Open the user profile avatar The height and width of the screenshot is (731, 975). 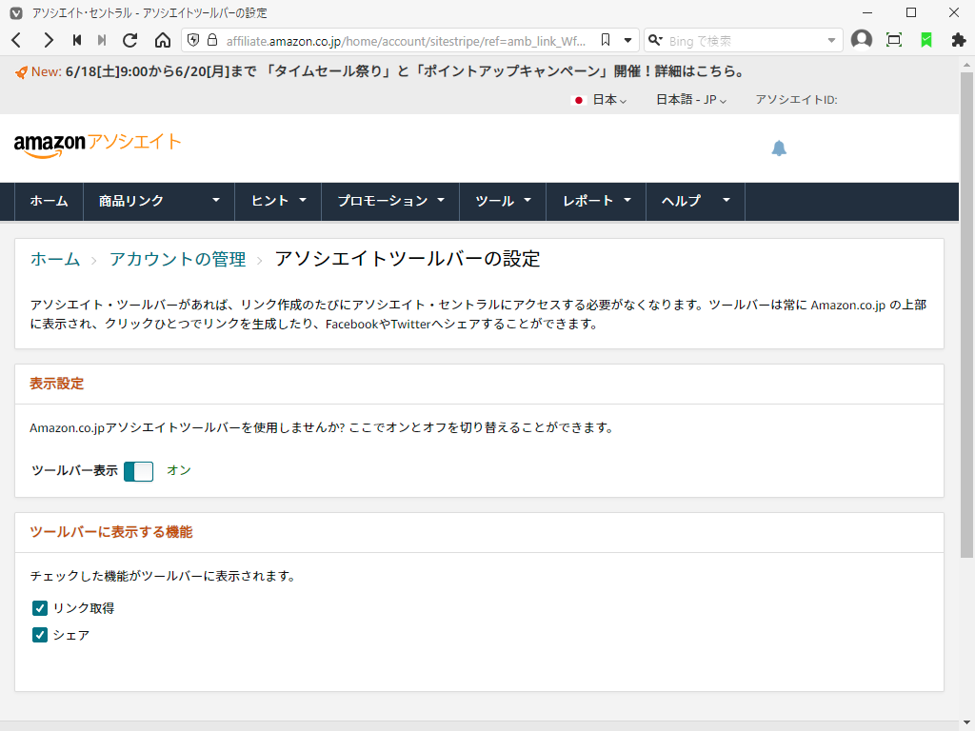[x=861, y=40]
